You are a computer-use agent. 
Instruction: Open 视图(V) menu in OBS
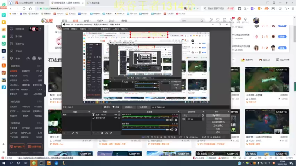tap(83, 29)
